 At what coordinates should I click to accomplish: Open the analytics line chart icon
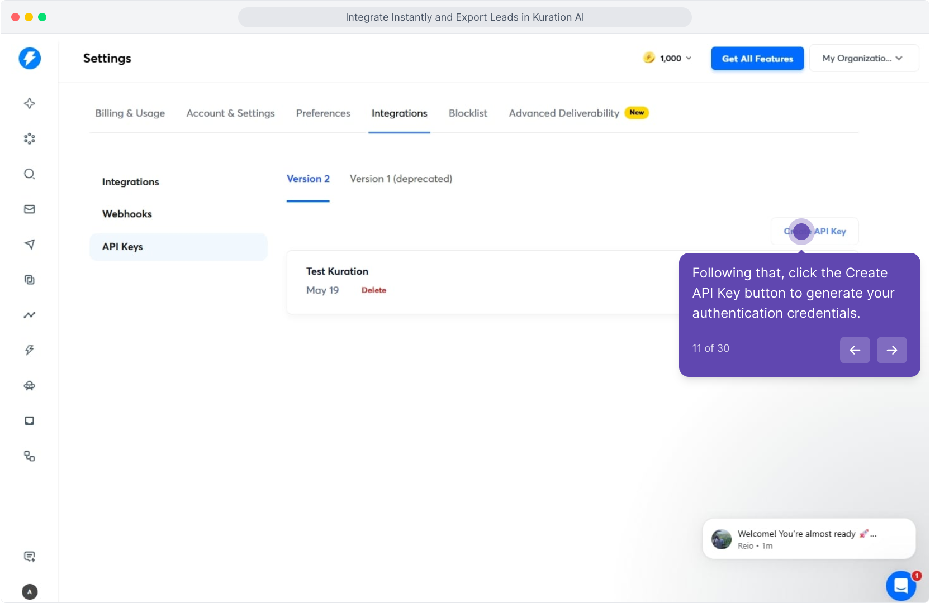(30, 315)
